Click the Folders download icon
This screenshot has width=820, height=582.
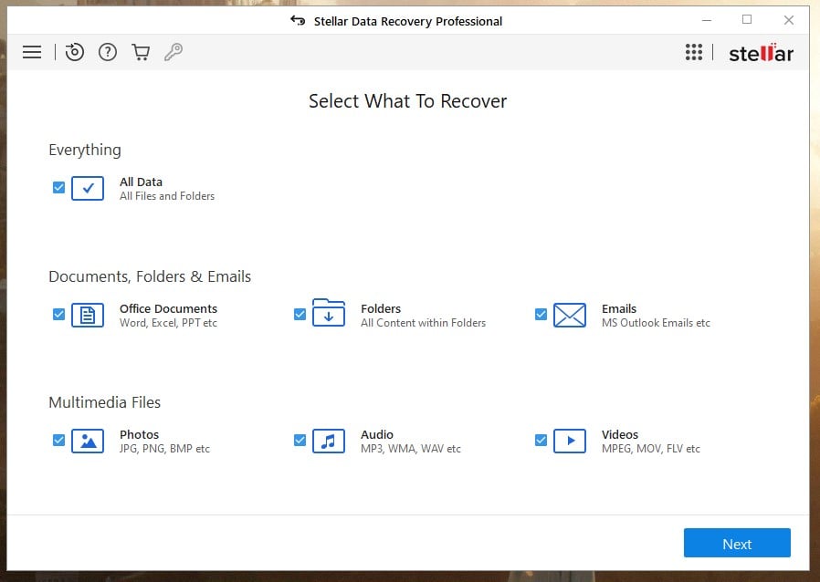329,313
